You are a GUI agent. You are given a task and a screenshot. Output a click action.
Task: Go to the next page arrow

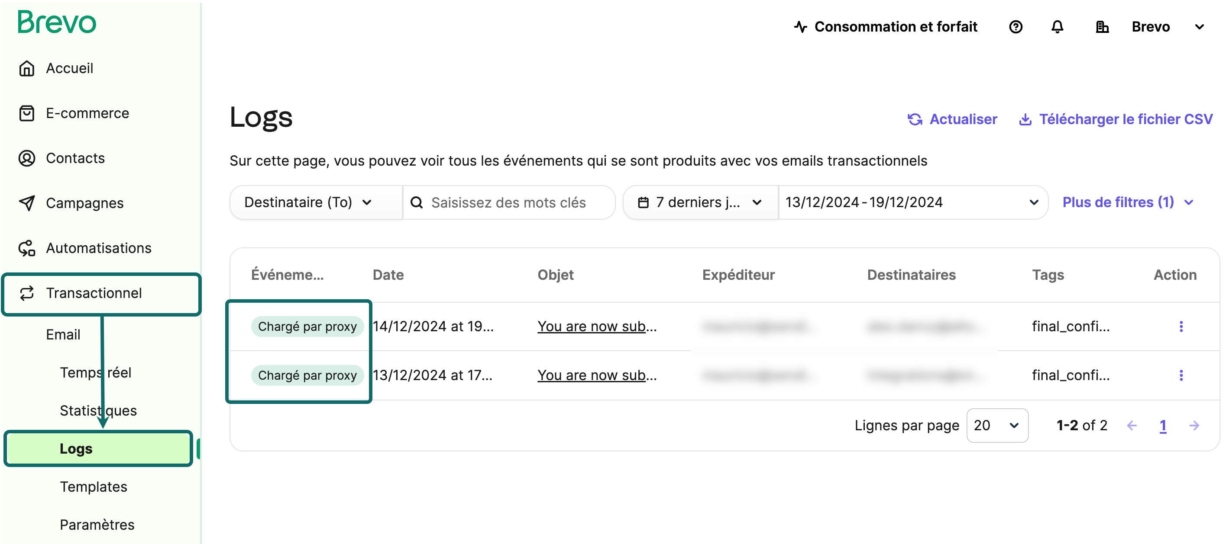(1194, 426)
